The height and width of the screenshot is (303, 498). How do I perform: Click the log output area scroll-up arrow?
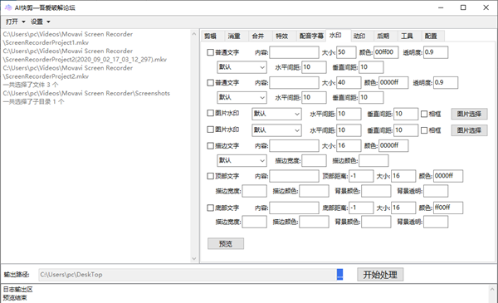point(492,290)
